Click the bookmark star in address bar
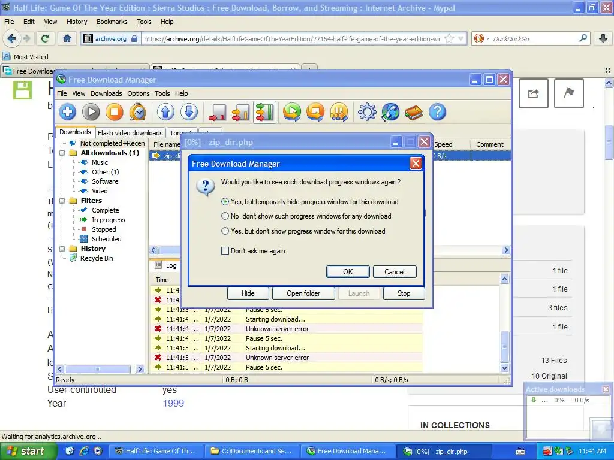614x460 pixels. point(449,38)
